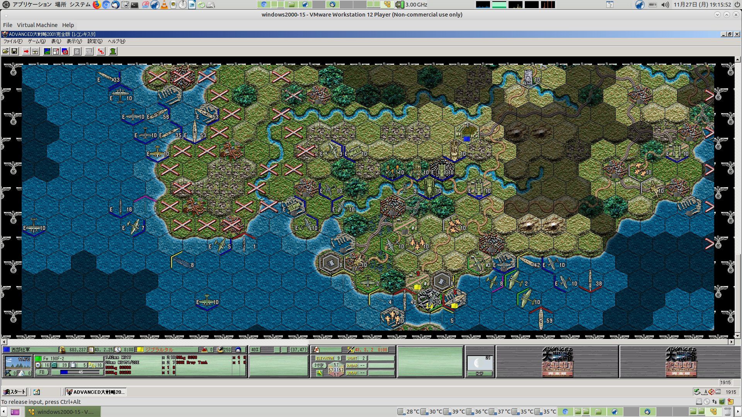Screen dimensions: 742x417
Task: Click the red End turn toolbar icon
Action: click(101, 51)
